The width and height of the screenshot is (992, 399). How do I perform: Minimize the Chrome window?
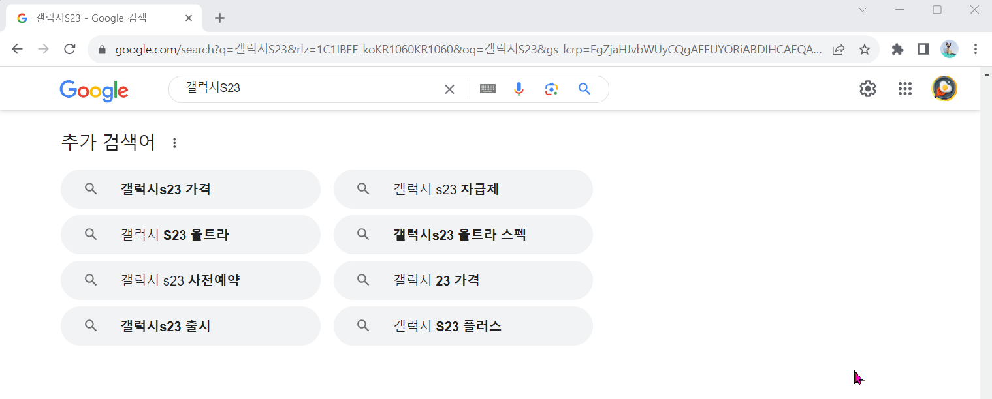(900, 9)
